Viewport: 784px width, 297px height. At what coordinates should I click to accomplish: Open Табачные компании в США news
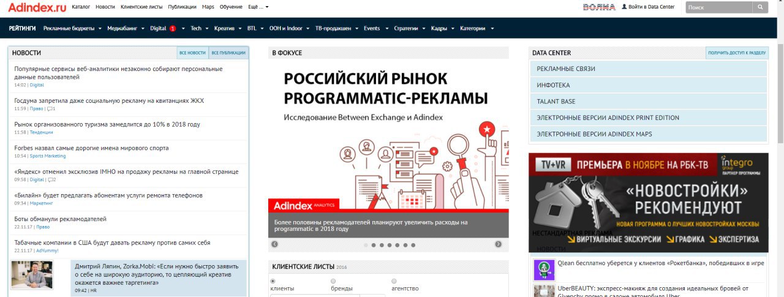pyautogui.click(x=112, y=242)
